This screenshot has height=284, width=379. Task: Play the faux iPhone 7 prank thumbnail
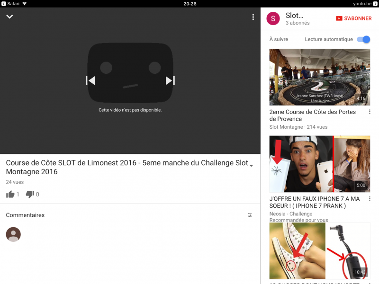[320, 164]
